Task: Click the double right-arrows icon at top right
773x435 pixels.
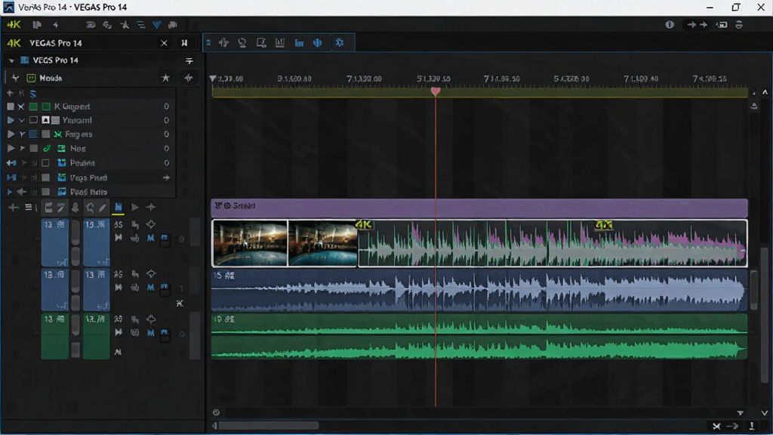Action: (698, 25)
